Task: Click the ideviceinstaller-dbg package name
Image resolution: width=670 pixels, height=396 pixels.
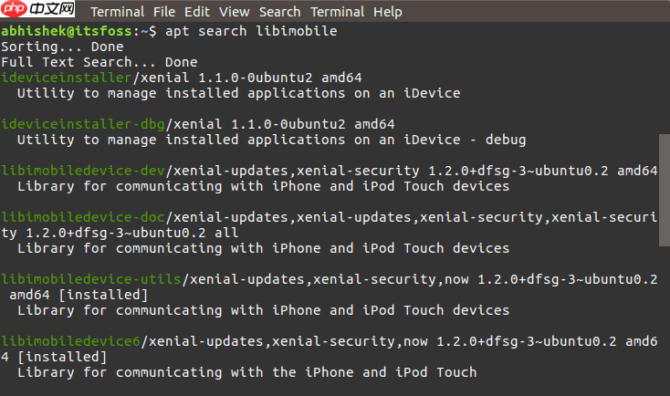Action: (83, 124)
